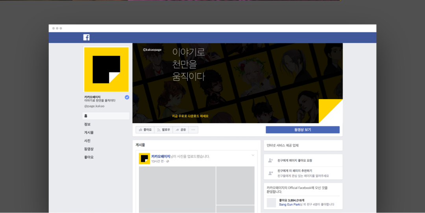This screenshot has width=425, height=213.
Task: Click the RSS icon on follow button
Action: [159, 130]
